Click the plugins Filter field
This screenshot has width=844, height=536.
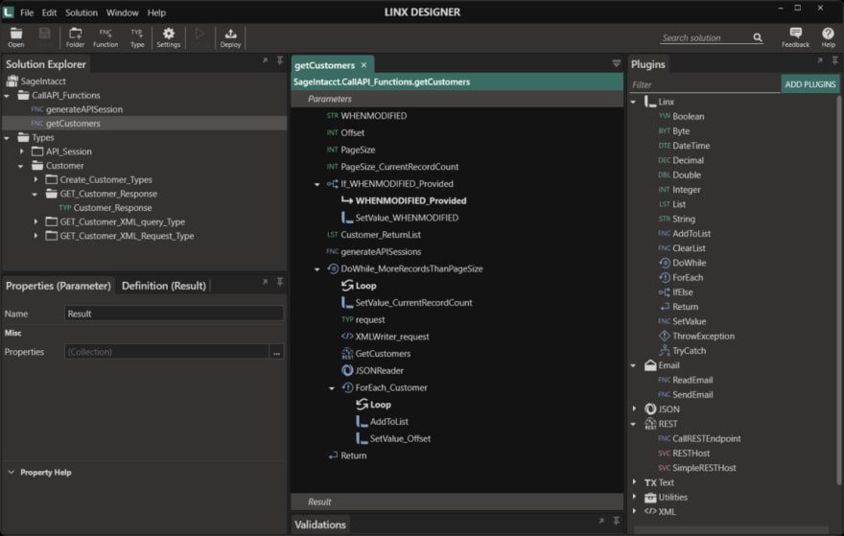click(705, 84)
